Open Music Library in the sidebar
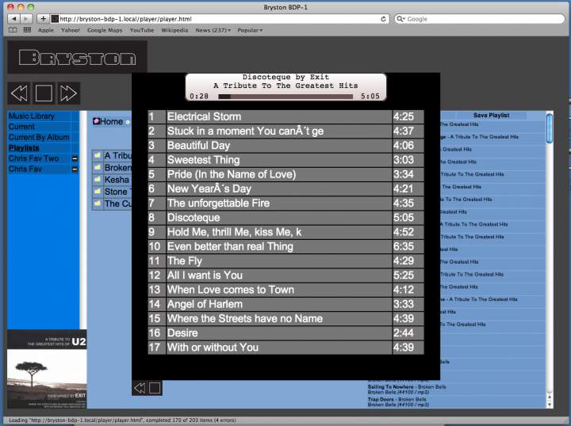The image size is (571, 426). tap(31, 116)
